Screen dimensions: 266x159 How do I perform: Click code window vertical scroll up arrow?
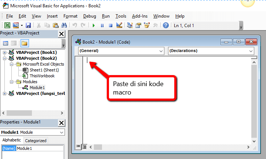(x=254, y=62)
